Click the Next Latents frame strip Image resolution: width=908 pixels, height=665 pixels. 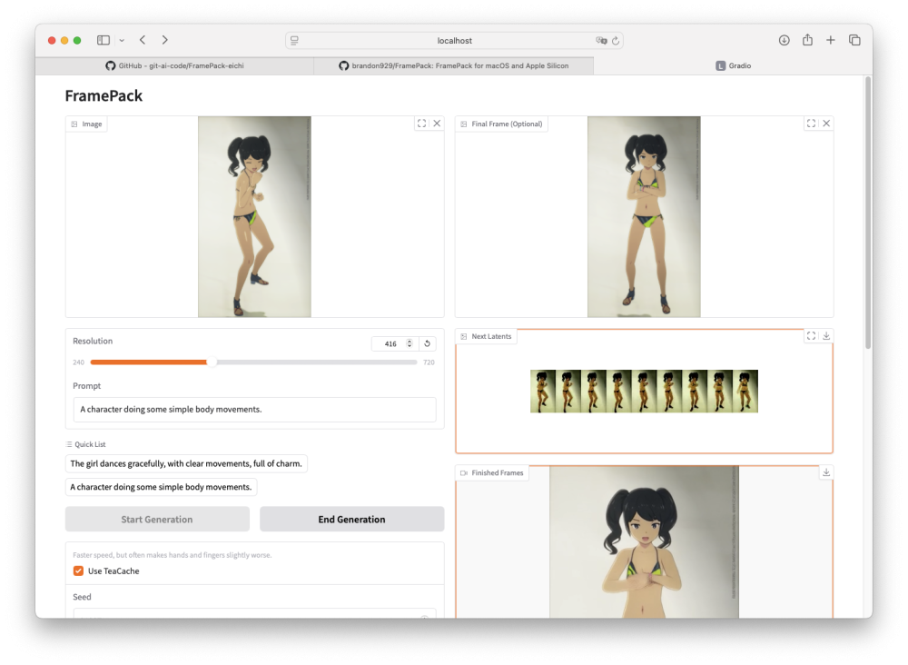[x=644, y=392]
